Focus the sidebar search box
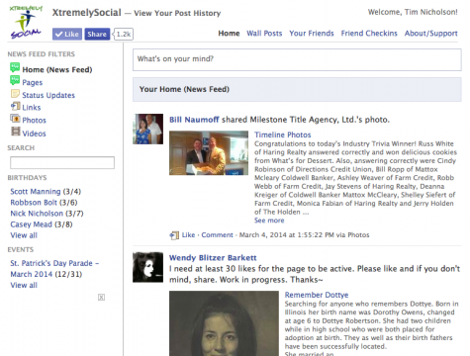This screenshot has height=356, width=470. click(62, 163)
